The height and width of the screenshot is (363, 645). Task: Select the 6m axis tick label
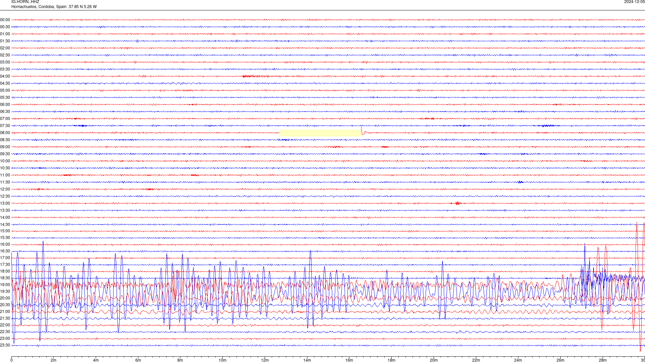point(138,360)
